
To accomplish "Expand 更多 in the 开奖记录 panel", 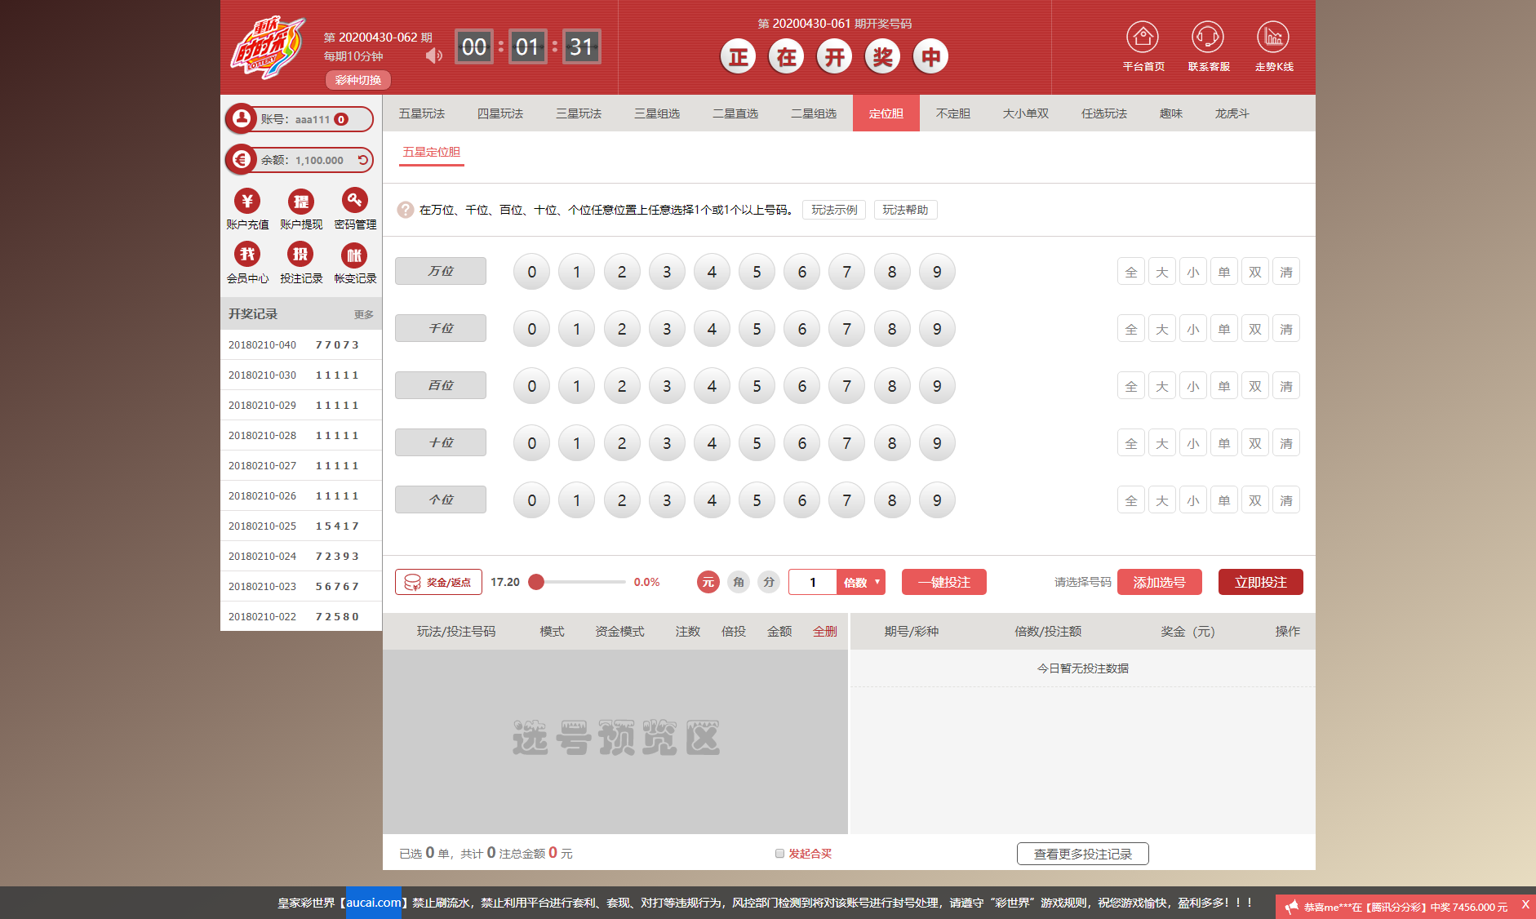I will [x=363, y=314].
